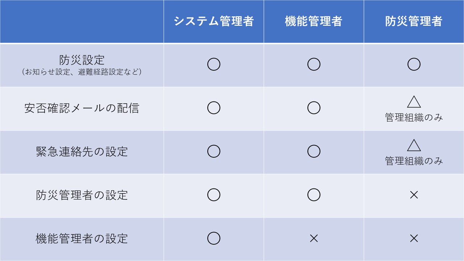Click the circle in the 機能管理者の設定 row
This screenshot has height=261, width=464.
click(214, 239)
